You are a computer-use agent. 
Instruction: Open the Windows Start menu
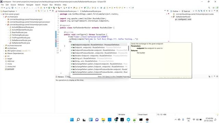[72, 120]
